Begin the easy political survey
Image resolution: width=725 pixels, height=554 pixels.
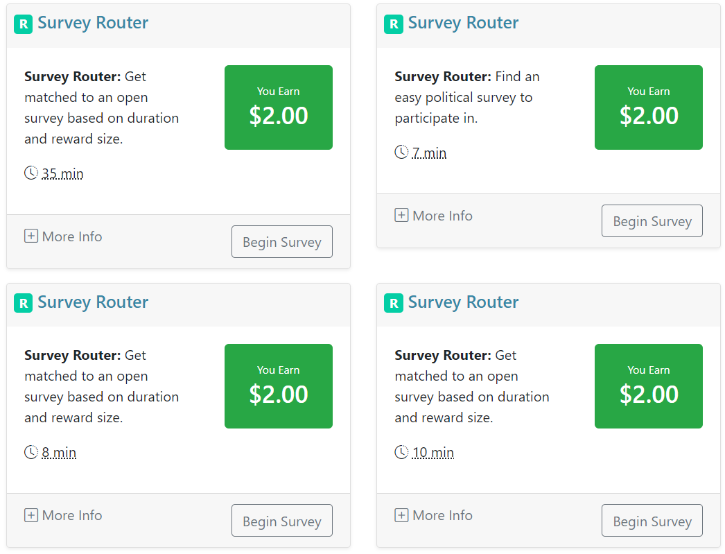(x=652, y=221)
